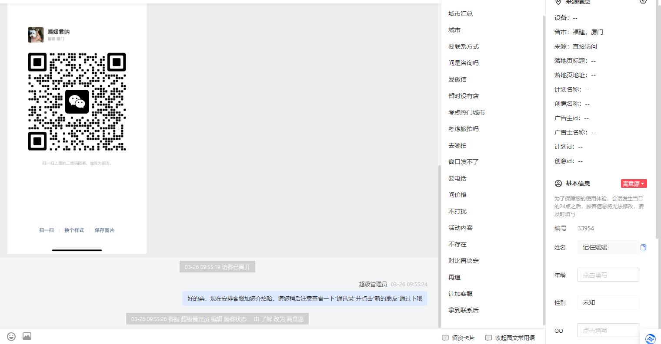Copy the customer name 记住媛媛
The height and width of the screenshot is (344, 661).
[643, 247]
